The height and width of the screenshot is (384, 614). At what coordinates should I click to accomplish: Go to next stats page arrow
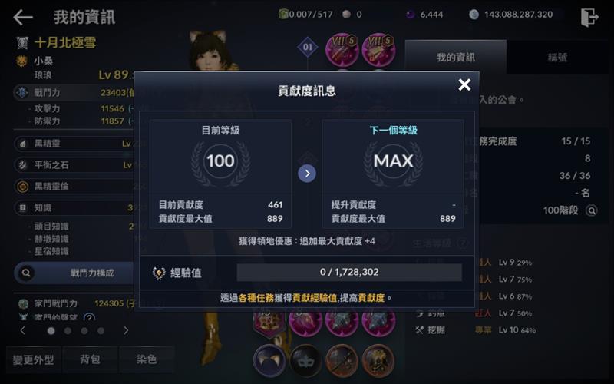[126, 330]
